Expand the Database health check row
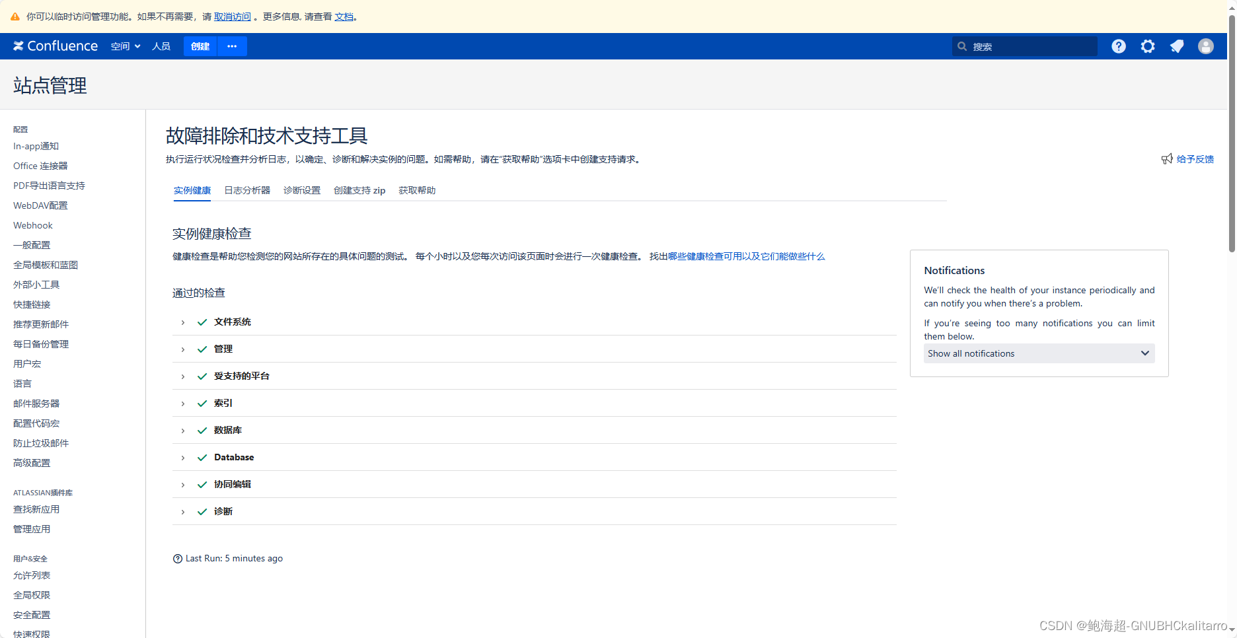 click(183, 458)
